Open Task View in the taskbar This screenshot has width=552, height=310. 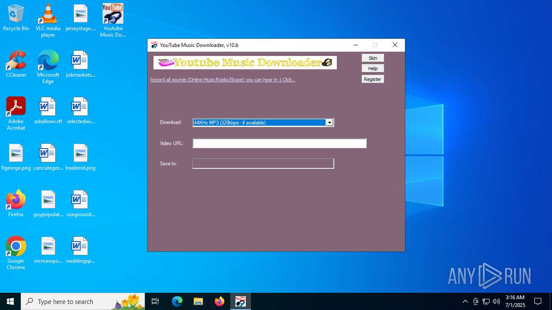155,301
